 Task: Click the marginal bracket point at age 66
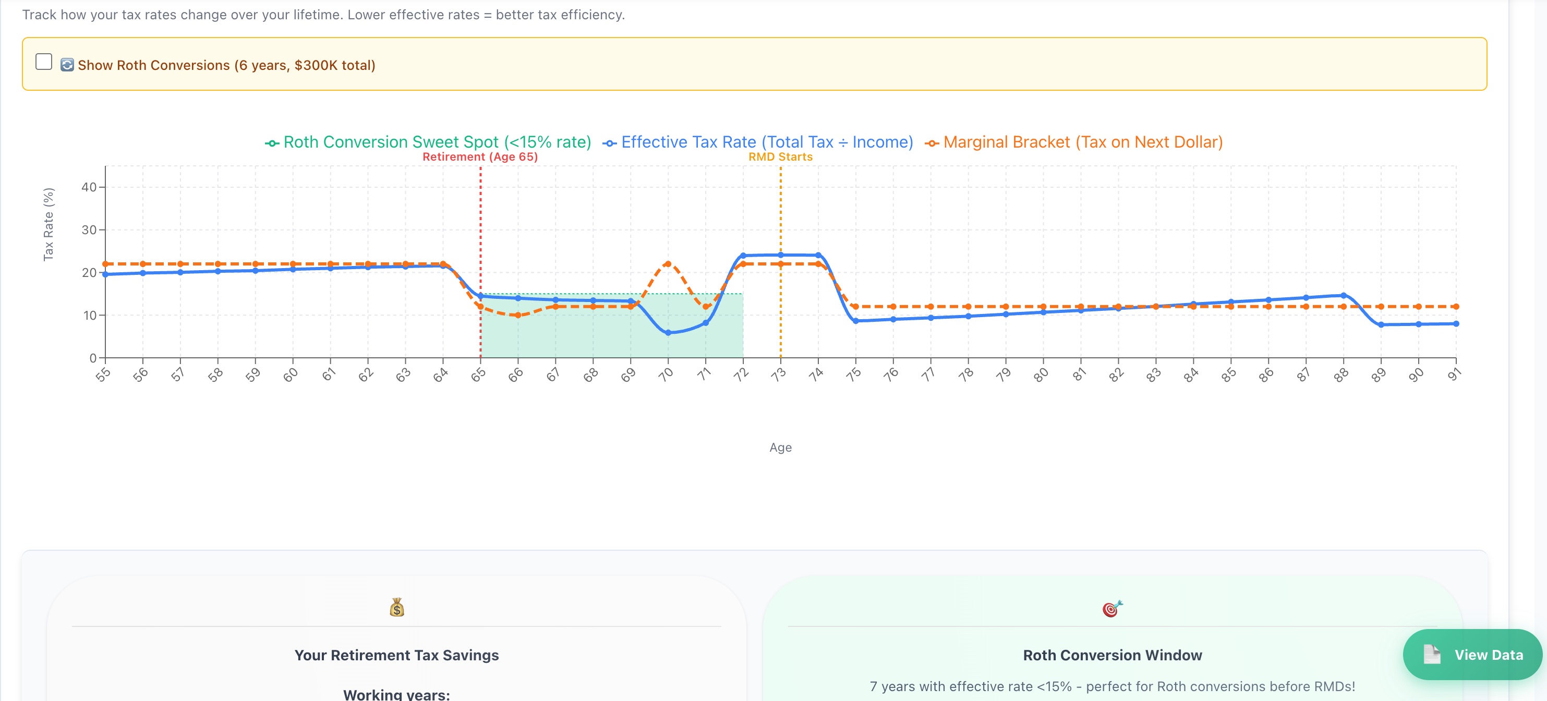click(518, 315)
